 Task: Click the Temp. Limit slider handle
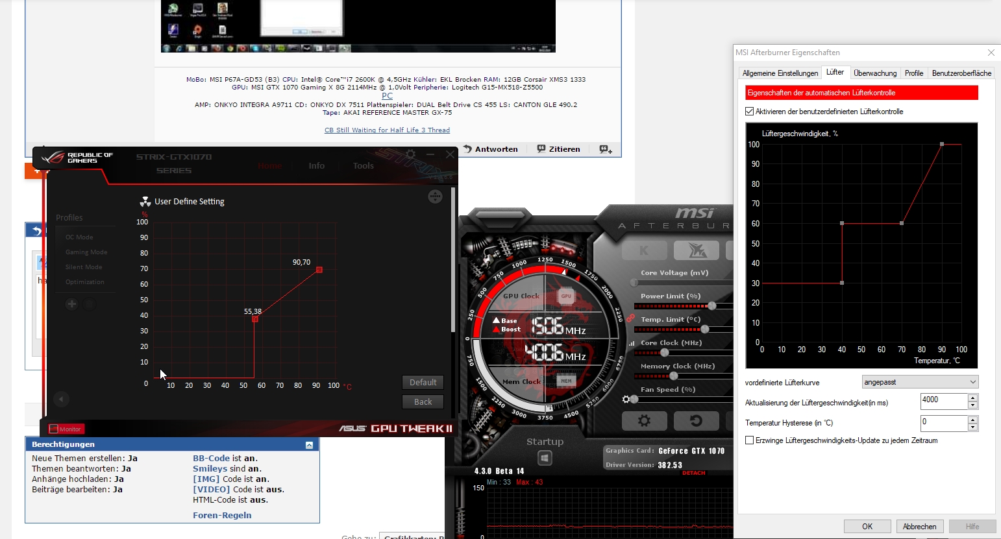point(705,329)
